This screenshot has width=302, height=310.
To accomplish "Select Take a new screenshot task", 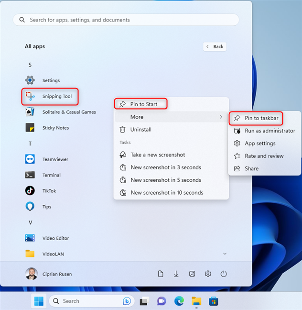I will 171,155.
